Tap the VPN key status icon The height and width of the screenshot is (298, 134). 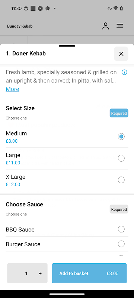pos(110,8)
